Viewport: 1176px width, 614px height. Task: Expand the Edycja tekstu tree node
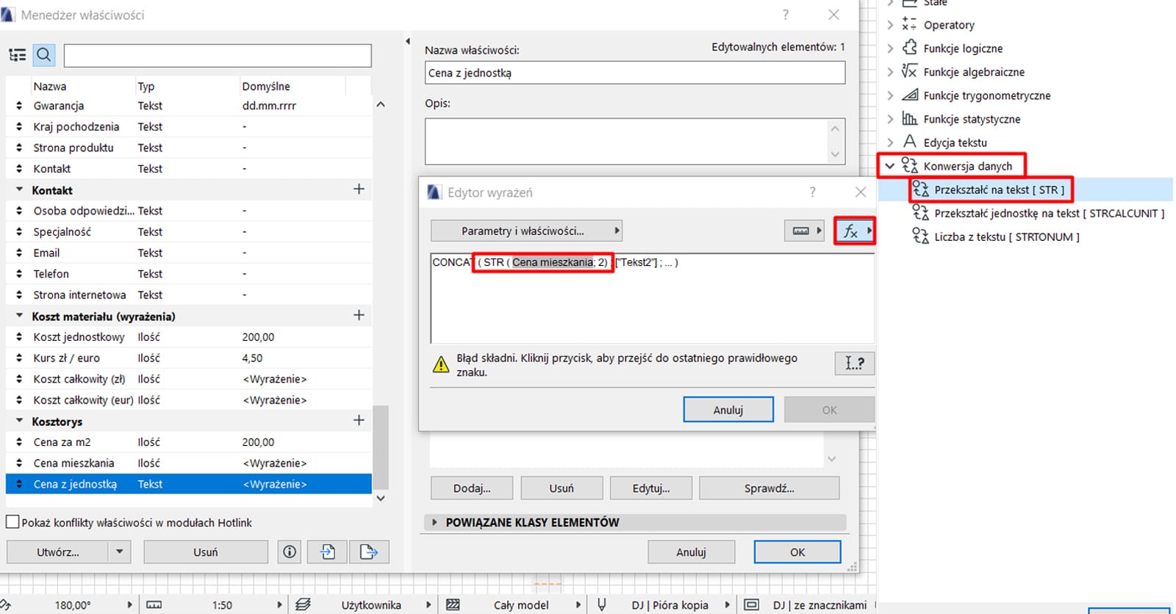(x=890, y=142)
